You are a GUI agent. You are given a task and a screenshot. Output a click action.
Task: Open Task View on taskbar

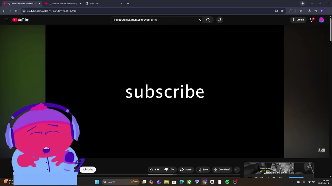tap(144, 182)
